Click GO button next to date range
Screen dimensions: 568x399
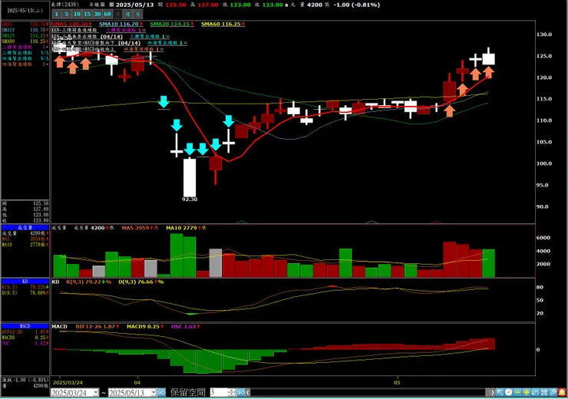point(161,393)
